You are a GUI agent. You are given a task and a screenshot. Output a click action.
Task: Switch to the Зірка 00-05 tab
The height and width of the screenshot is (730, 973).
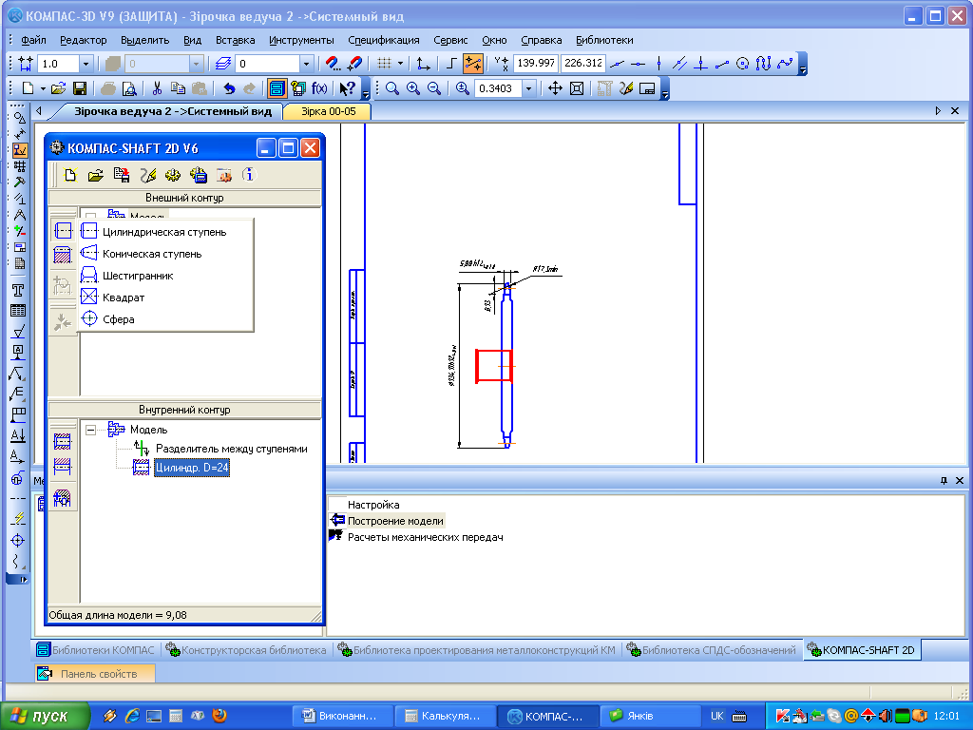(328, 111)
